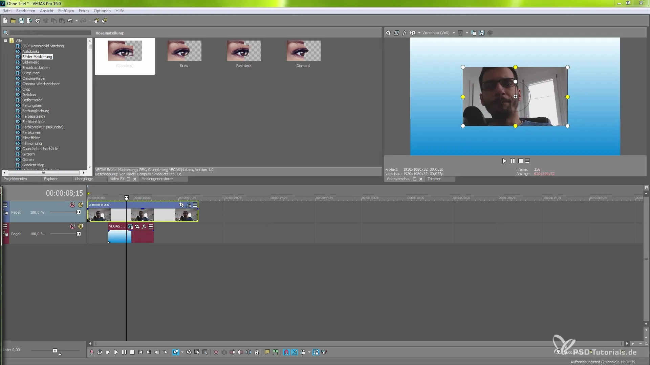Click the timeline playhead marker

click(x=126, y=198)
